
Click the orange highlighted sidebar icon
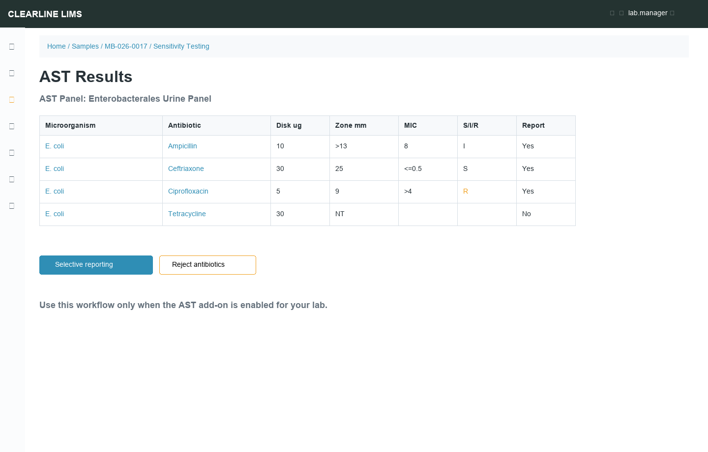click(x=12, y=100)
